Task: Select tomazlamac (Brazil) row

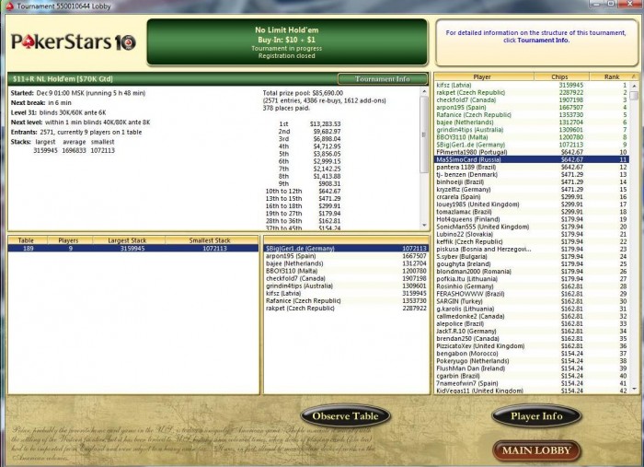Action: coord(532,212)
